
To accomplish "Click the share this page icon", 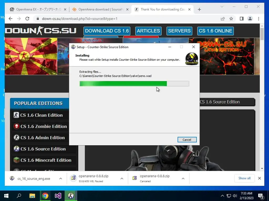I will [223, 19].
